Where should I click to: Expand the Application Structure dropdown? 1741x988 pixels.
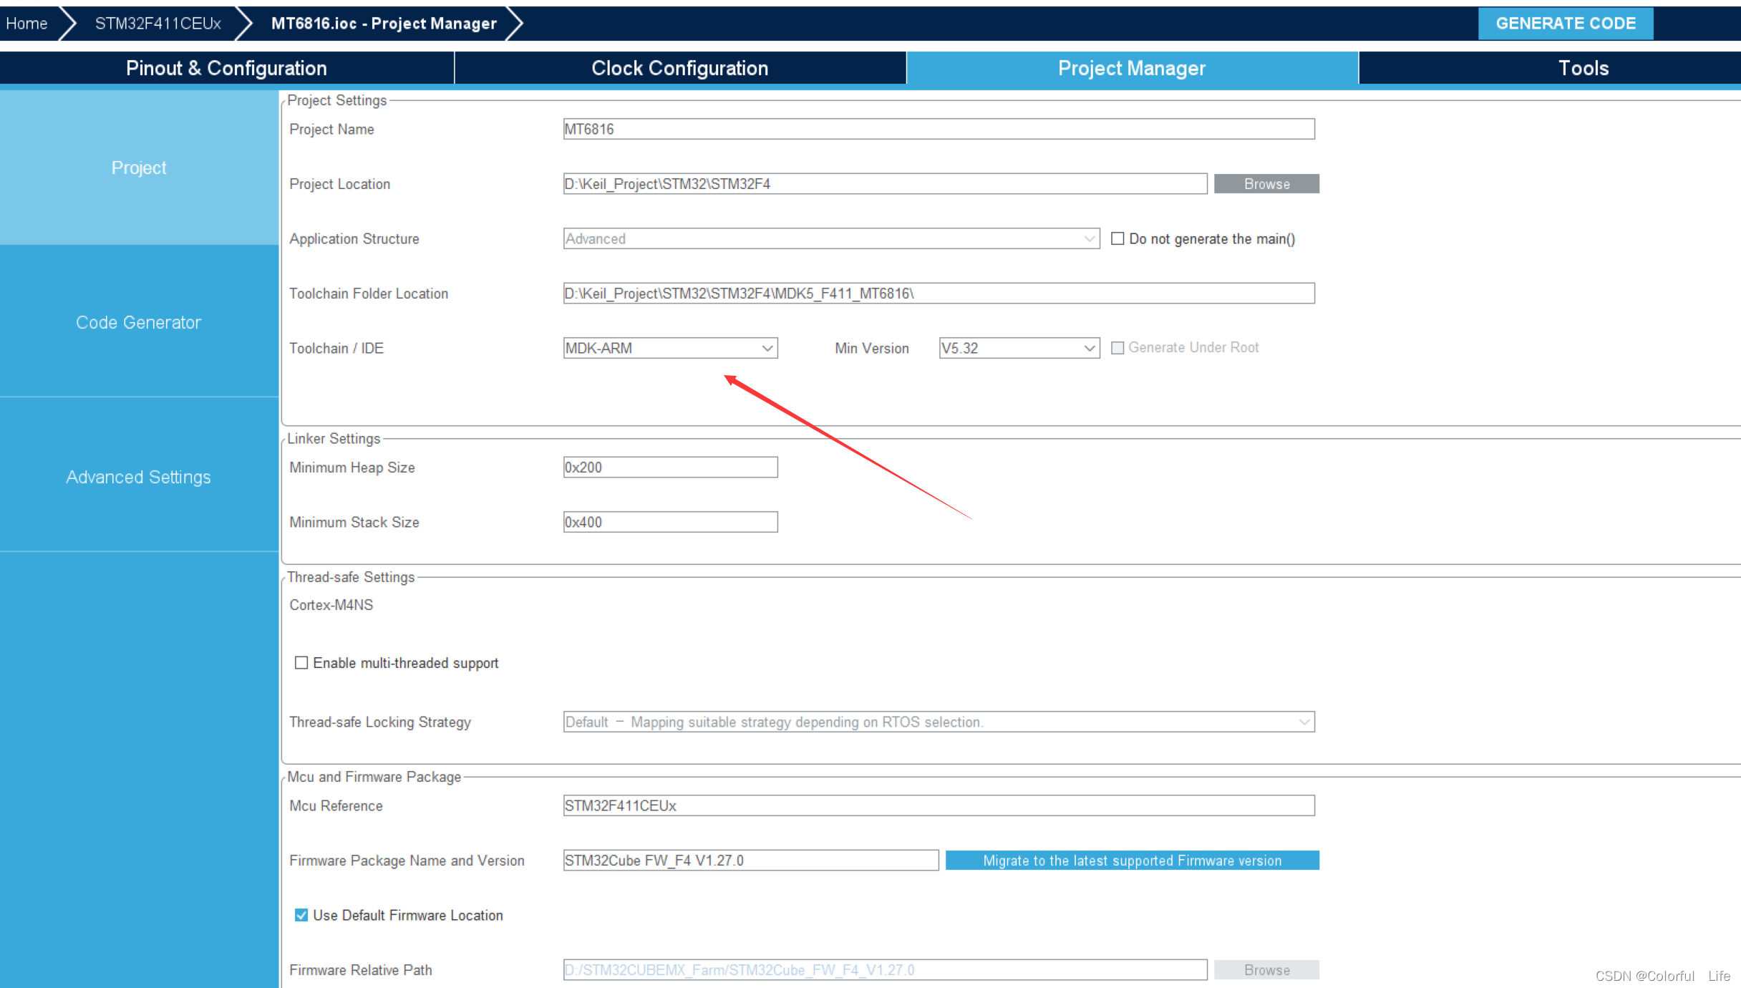[830, 238]
